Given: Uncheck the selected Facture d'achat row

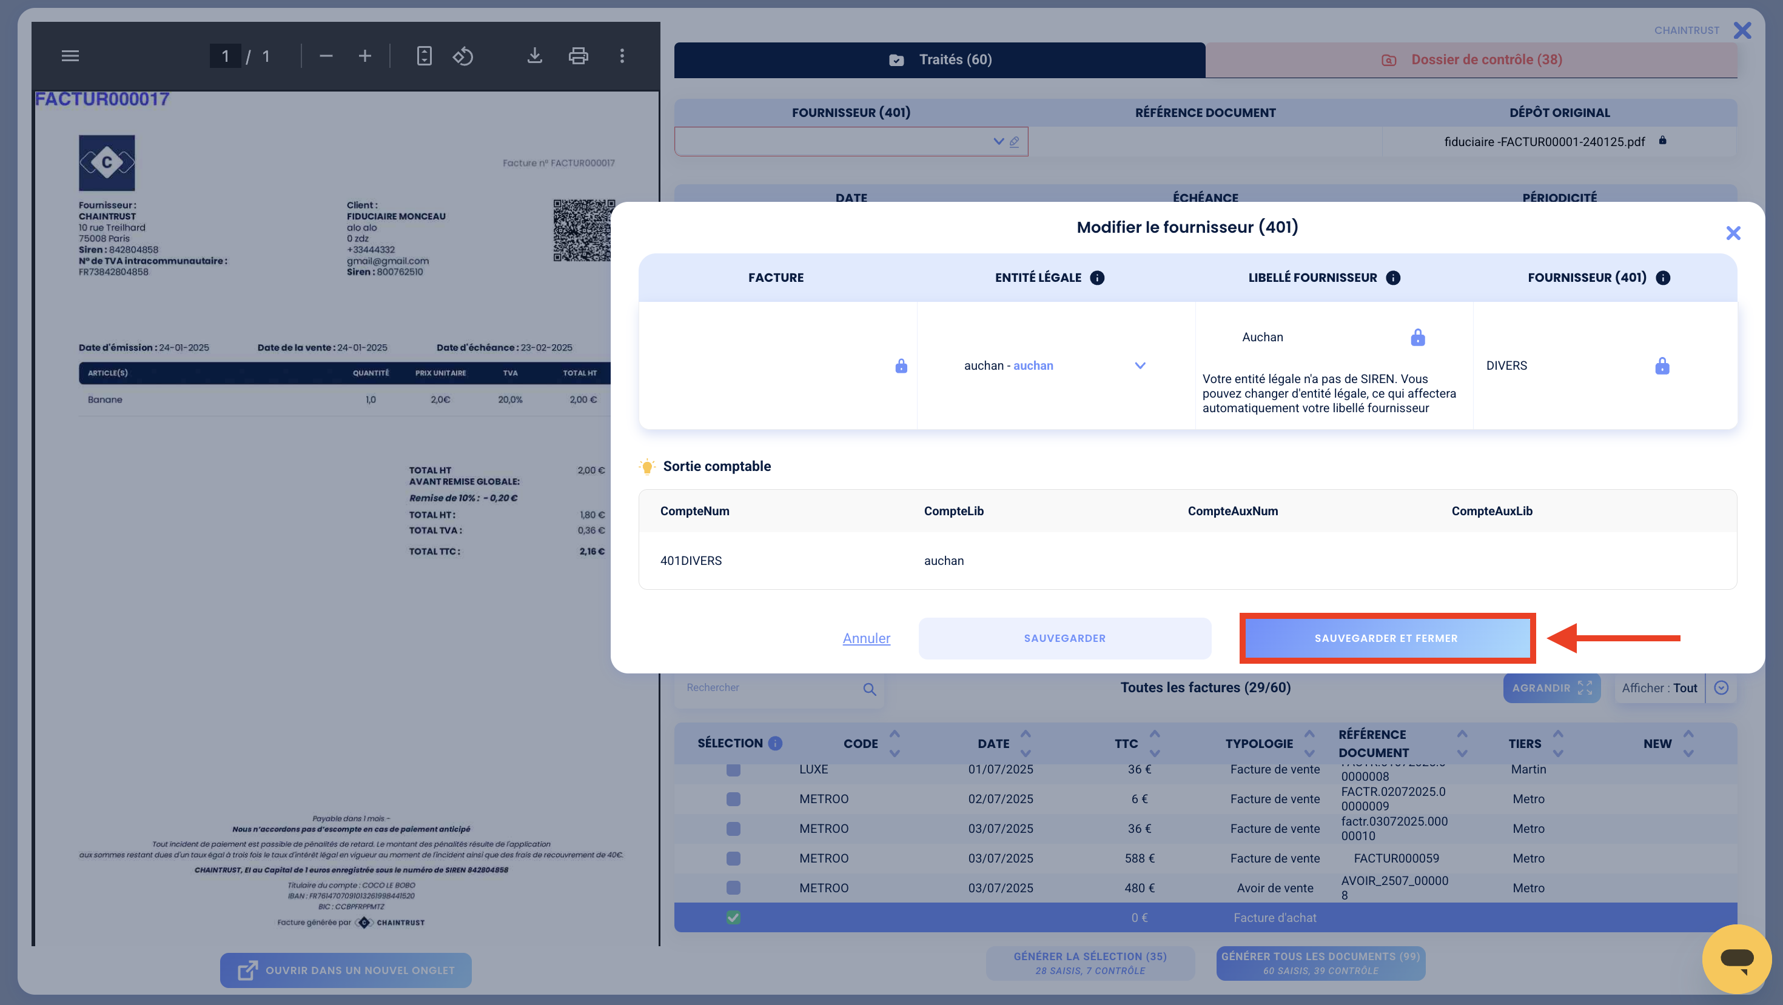Looking at the screenshot, I should click(733, 918).
